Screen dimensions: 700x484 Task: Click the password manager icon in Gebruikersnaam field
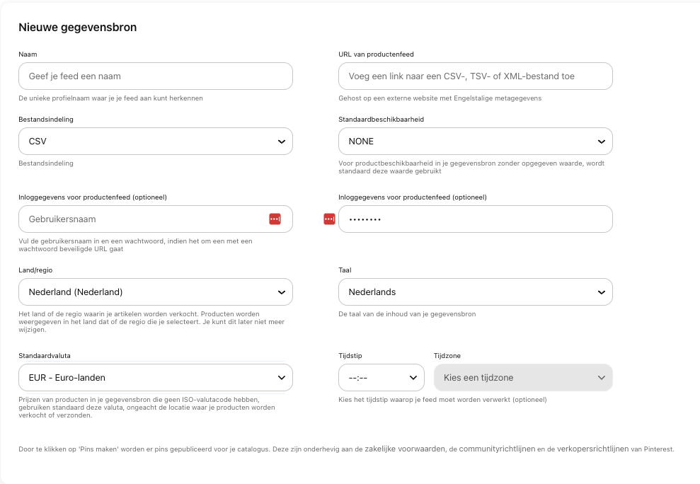pyautogui.click(x=275, y=219)
